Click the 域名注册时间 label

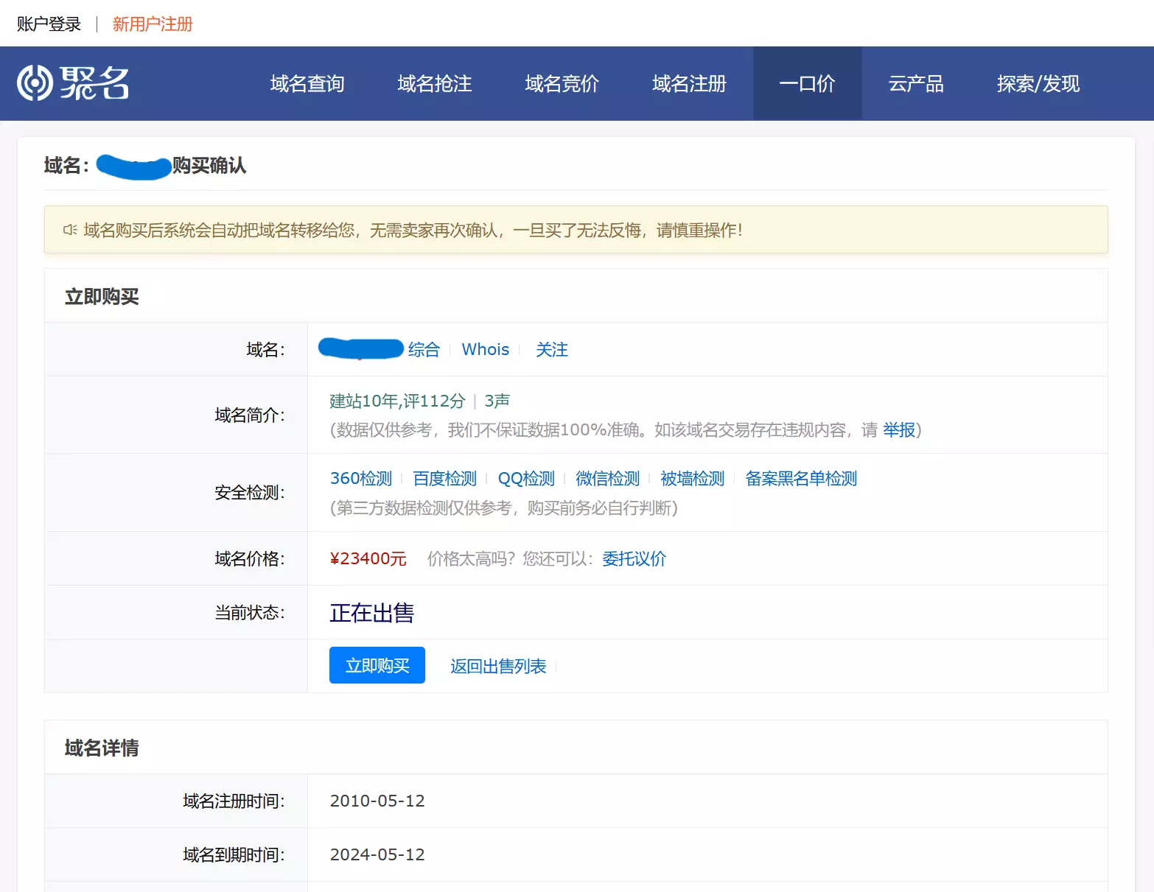[x=234, y=801]
